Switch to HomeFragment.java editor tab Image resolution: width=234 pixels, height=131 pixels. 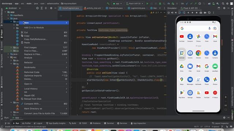[x=70, y=8]
